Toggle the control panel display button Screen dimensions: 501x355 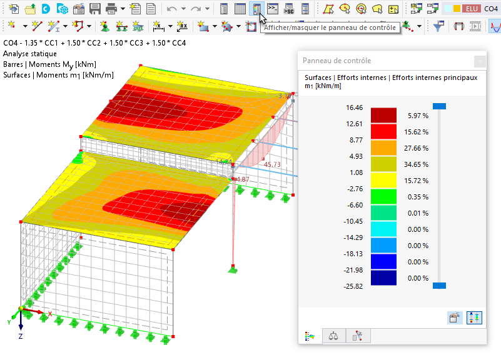(x=256, y=9)
